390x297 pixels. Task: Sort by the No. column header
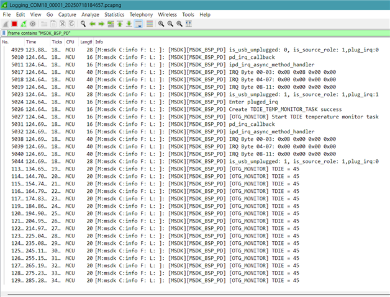12,42
